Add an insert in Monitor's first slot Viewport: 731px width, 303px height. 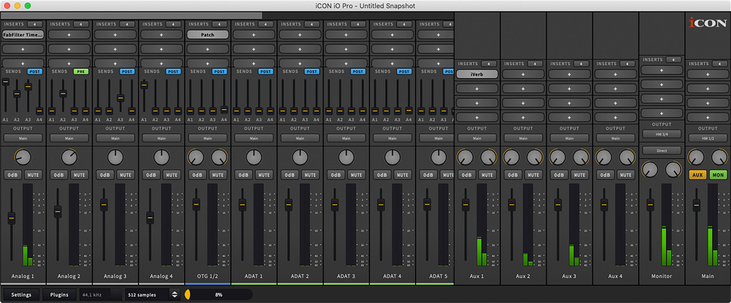tap(662, 70)
